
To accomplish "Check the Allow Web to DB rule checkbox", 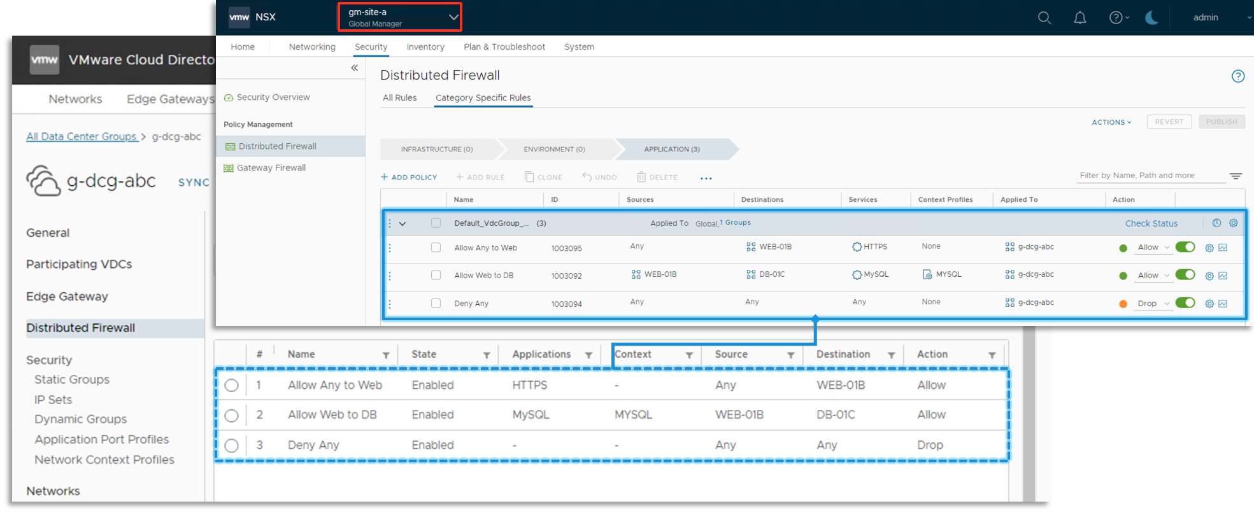I will coord(436,276).
